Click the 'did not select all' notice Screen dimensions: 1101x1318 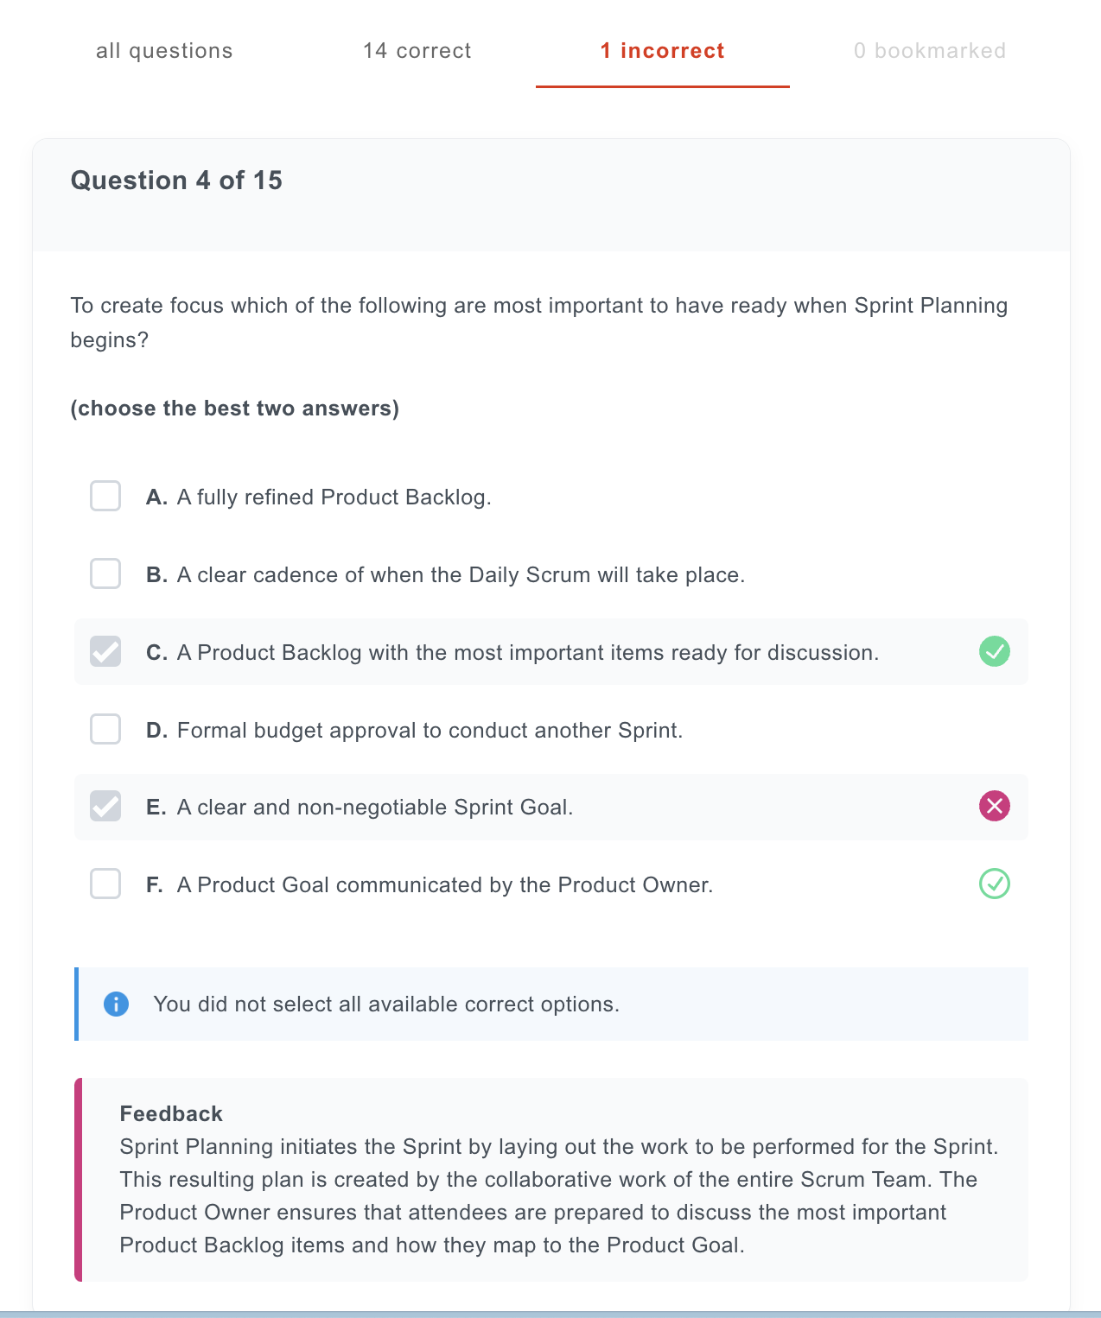pos(551,1004)
